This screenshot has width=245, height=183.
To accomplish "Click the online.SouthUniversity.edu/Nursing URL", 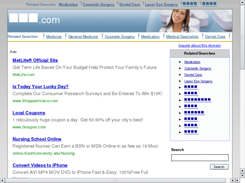I will tap(43, 153).
